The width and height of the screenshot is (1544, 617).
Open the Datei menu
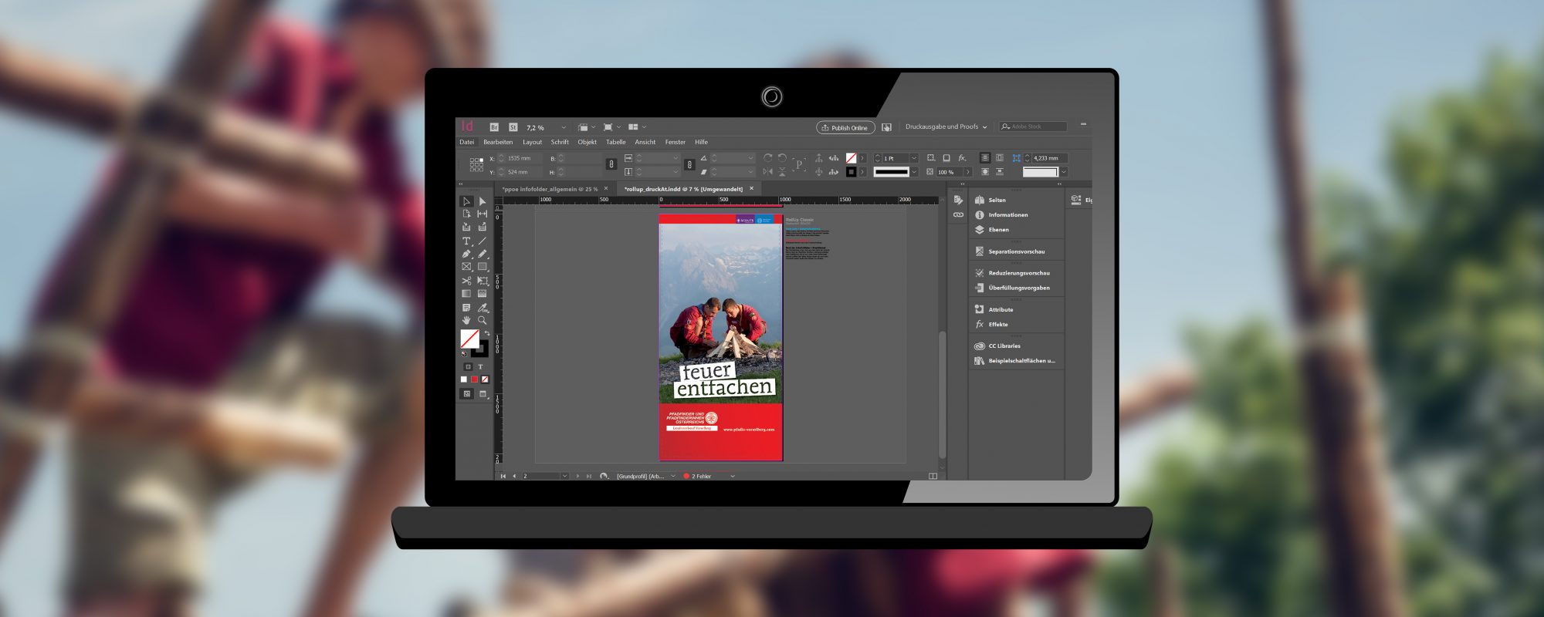[467, 142]
